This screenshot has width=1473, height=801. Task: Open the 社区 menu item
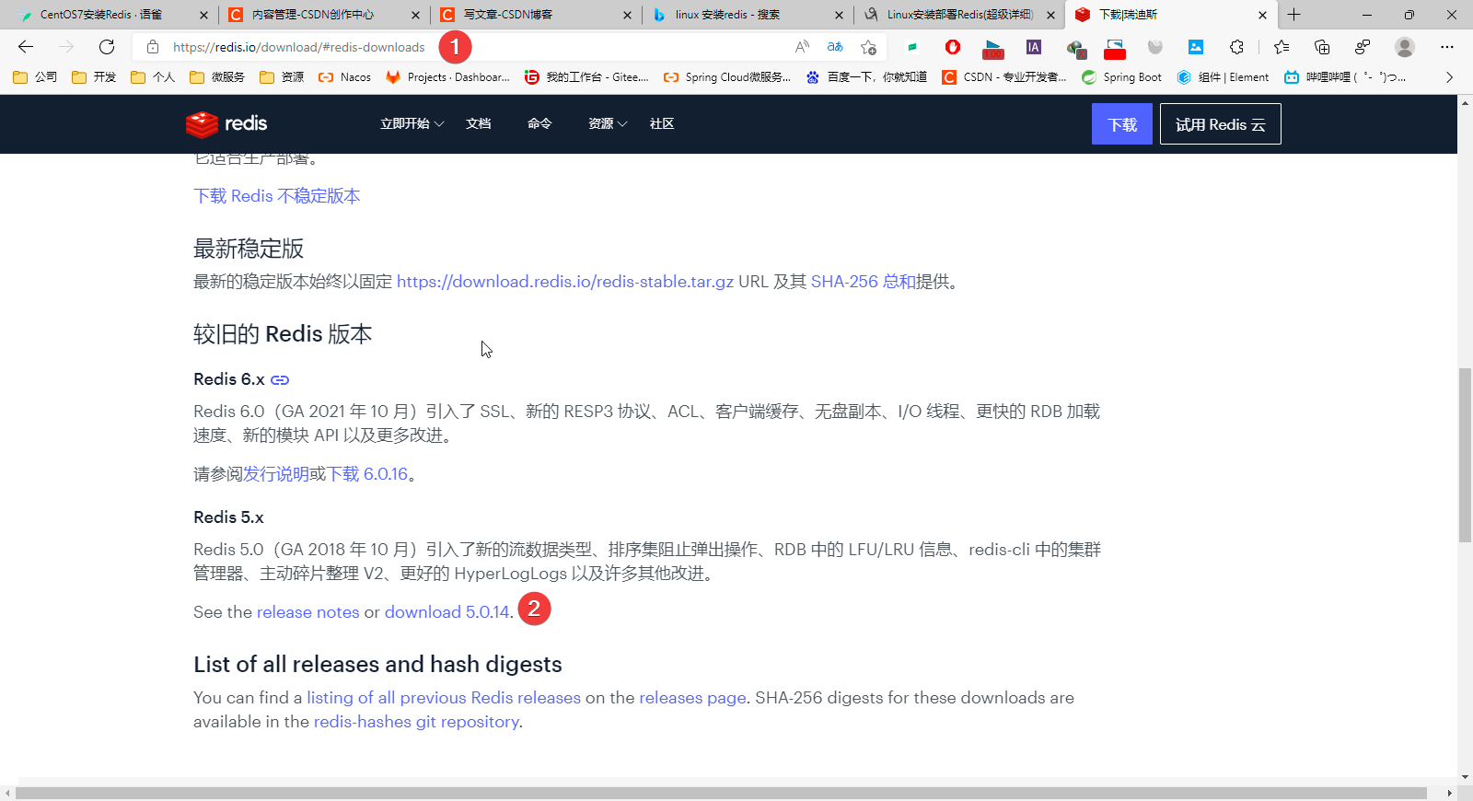pos(662,123)
